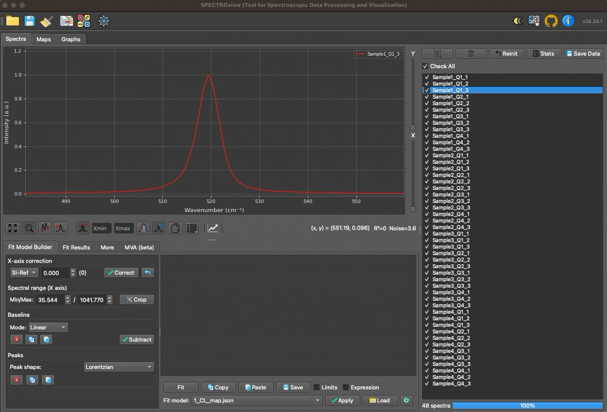This screenshot has width=607, height=412.
Task: Delete baseline points with red trash icon
Action: pos(17,339)
